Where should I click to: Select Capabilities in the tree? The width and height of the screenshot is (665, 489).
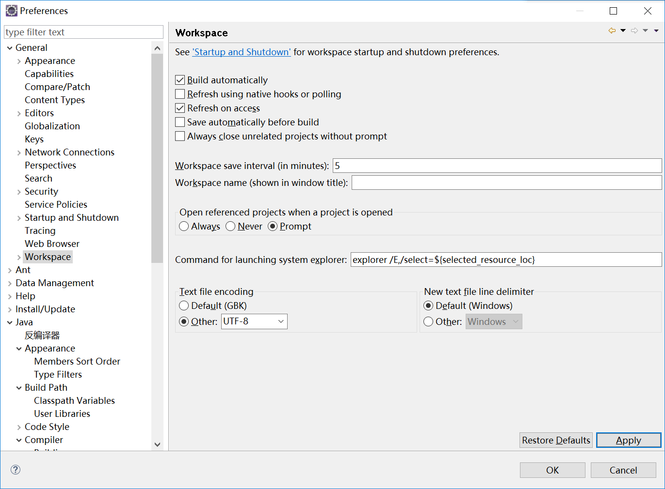[49, 74]
